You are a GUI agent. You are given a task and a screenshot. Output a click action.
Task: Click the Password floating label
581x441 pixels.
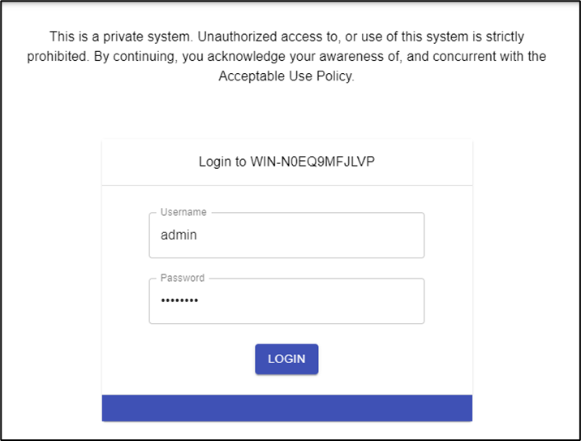tap(183, 278)
